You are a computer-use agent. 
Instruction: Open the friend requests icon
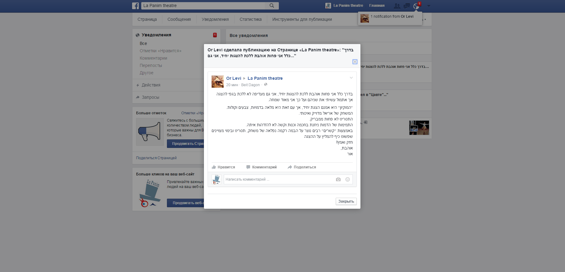[x=397, y=6]
